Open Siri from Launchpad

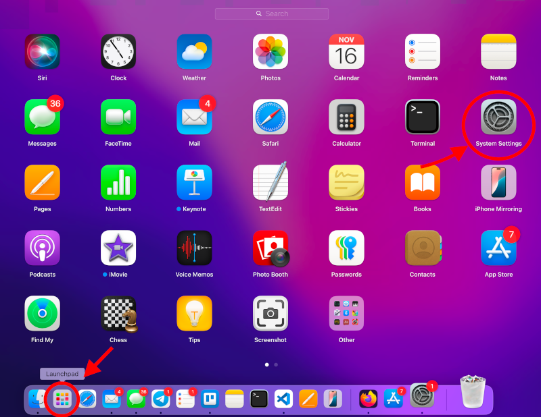(42, 51)
